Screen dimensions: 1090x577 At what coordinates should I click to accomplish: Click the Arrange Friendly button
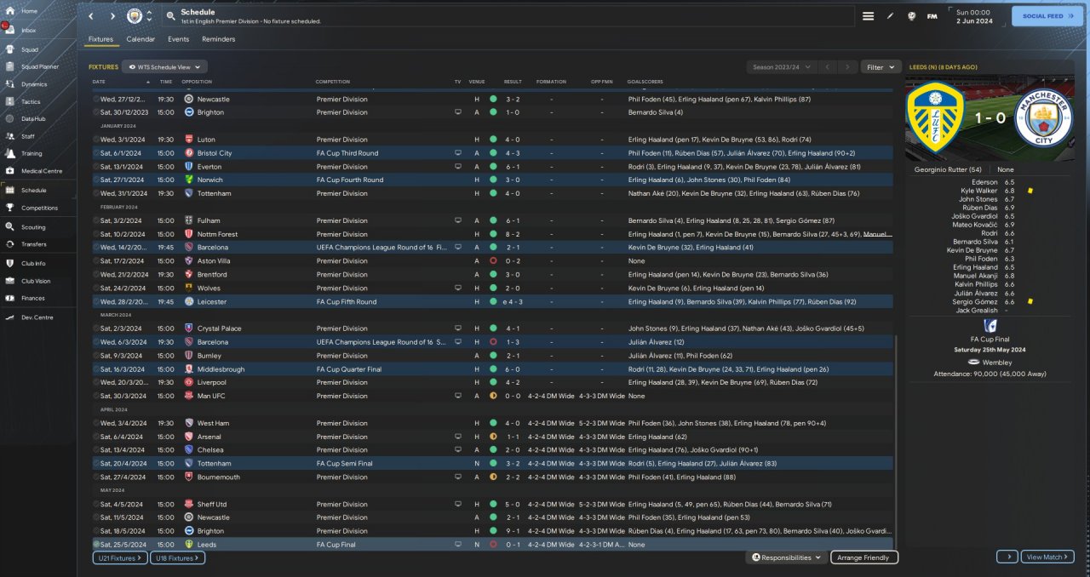pyautogui.click(x=863, y=557)
